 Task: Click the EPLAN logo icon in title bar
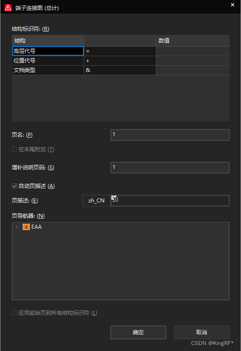(x=8, y=8)
